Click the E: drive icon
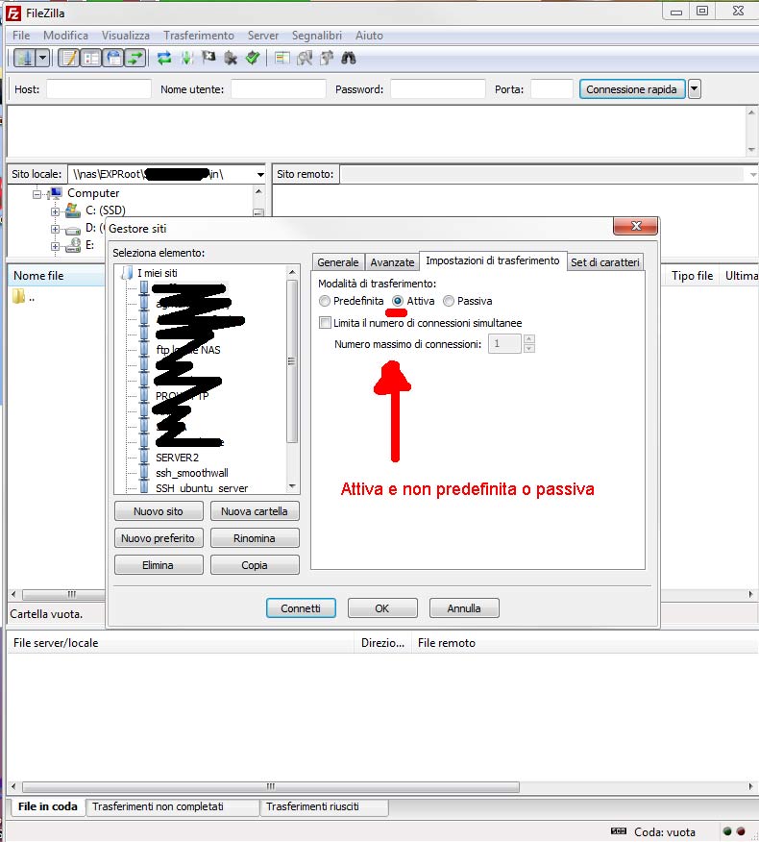759x842 pixels. (72, 245)
